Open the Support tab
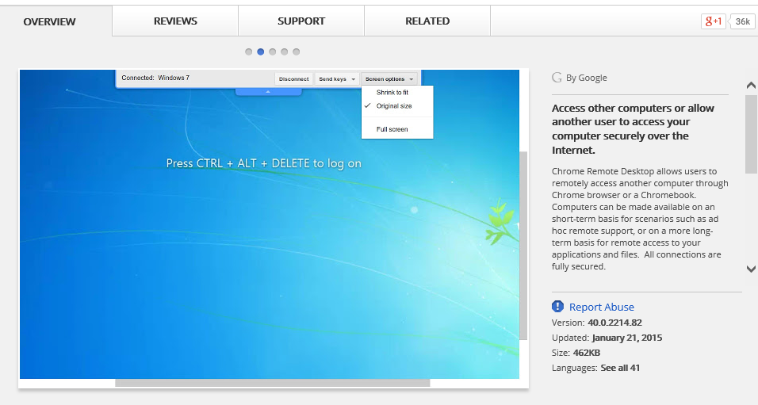The width and height of the screenshot is (758, 405). (x=301, y=21)
